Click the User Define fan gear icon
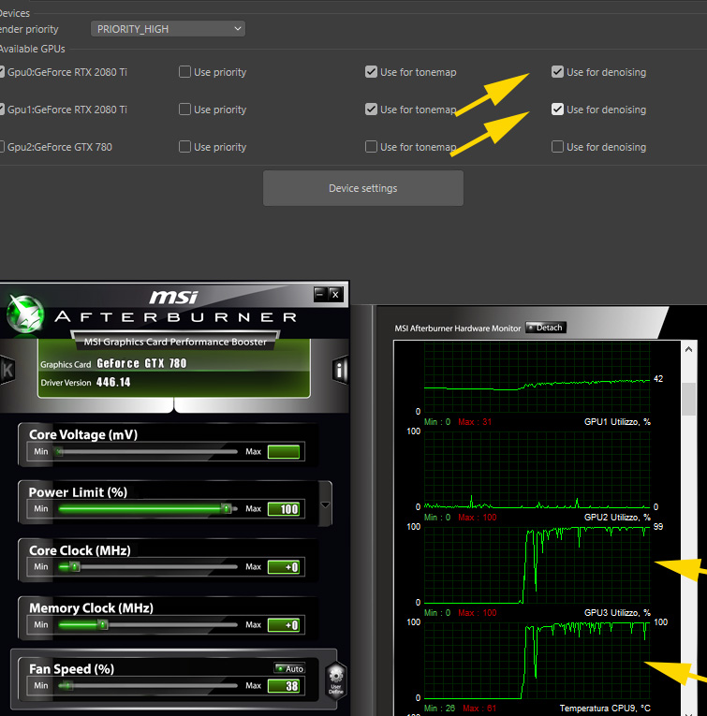Screen dimensions: 707x716 click(x=335, y=679)
